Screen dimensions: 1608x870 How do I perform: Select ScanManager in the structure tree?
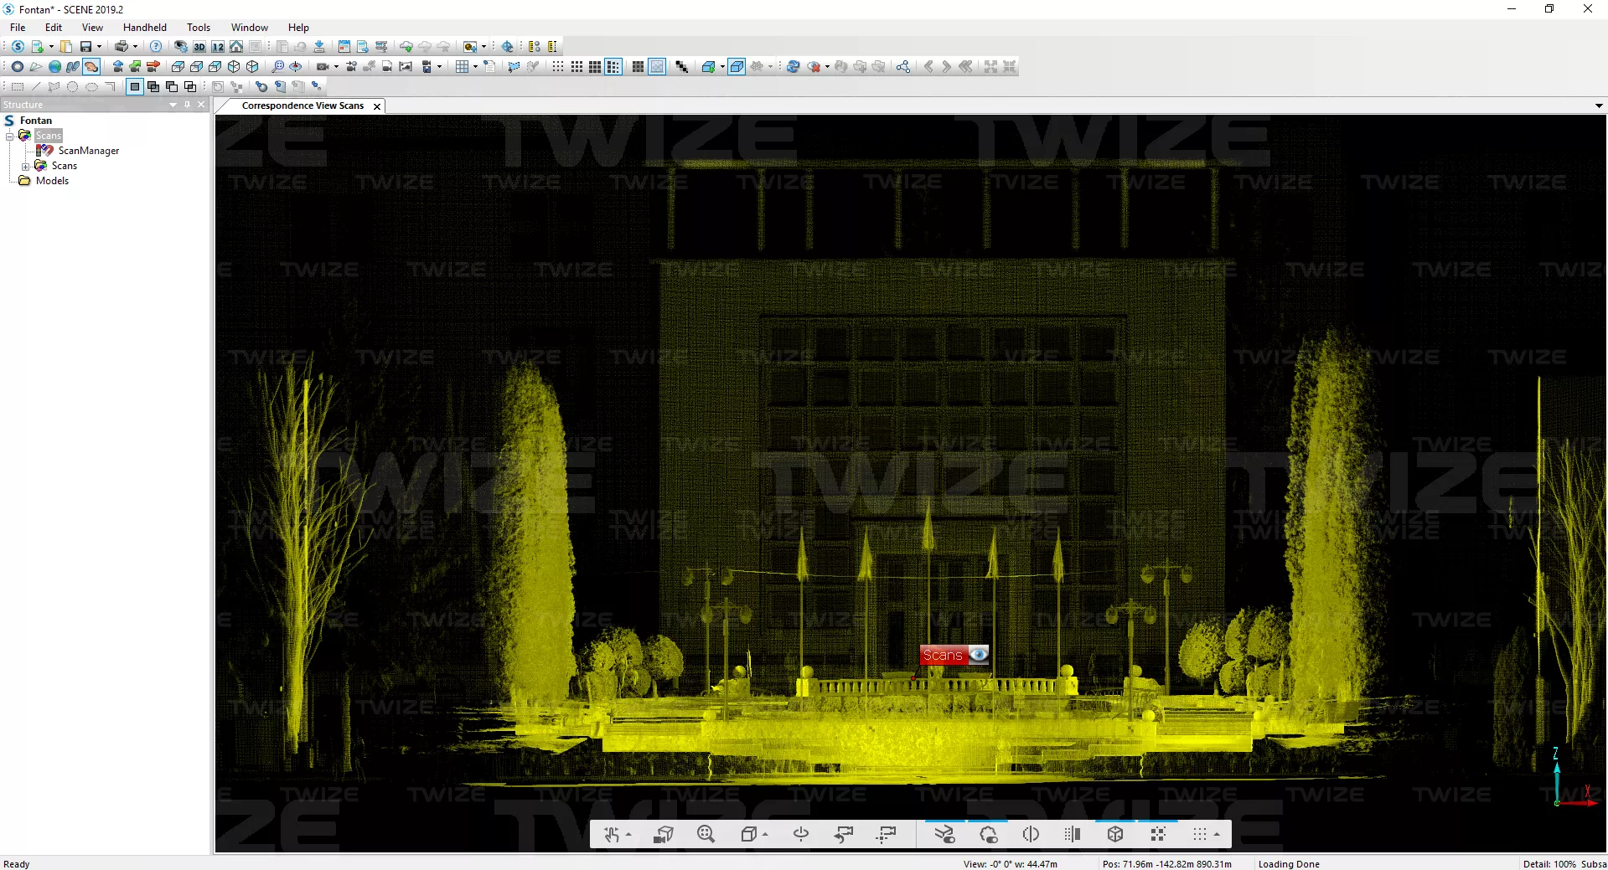tap(88, 151)
